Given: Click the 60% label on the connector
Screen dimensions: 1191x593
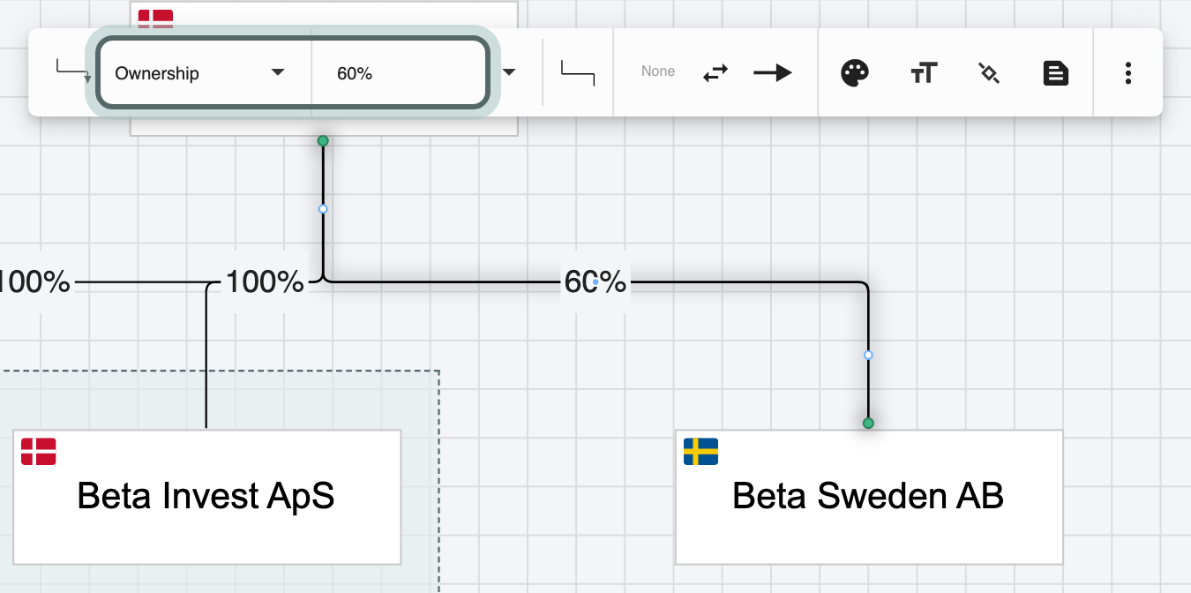Looking at the screenshot, I should (x=595, y=282).
